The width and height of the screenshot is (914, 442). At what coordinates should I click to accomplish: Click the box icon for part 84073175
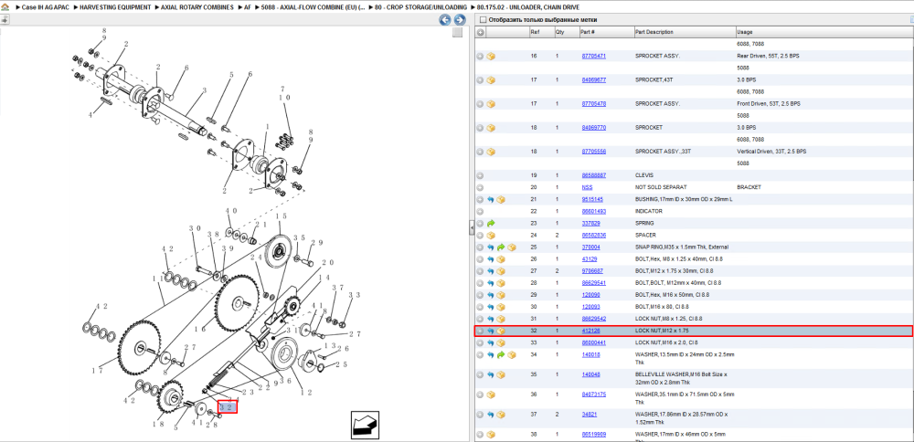491,395
